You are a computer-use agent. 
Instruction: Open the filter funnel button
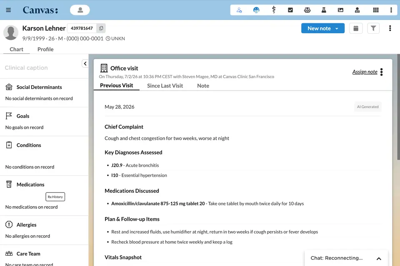point(373,28)
